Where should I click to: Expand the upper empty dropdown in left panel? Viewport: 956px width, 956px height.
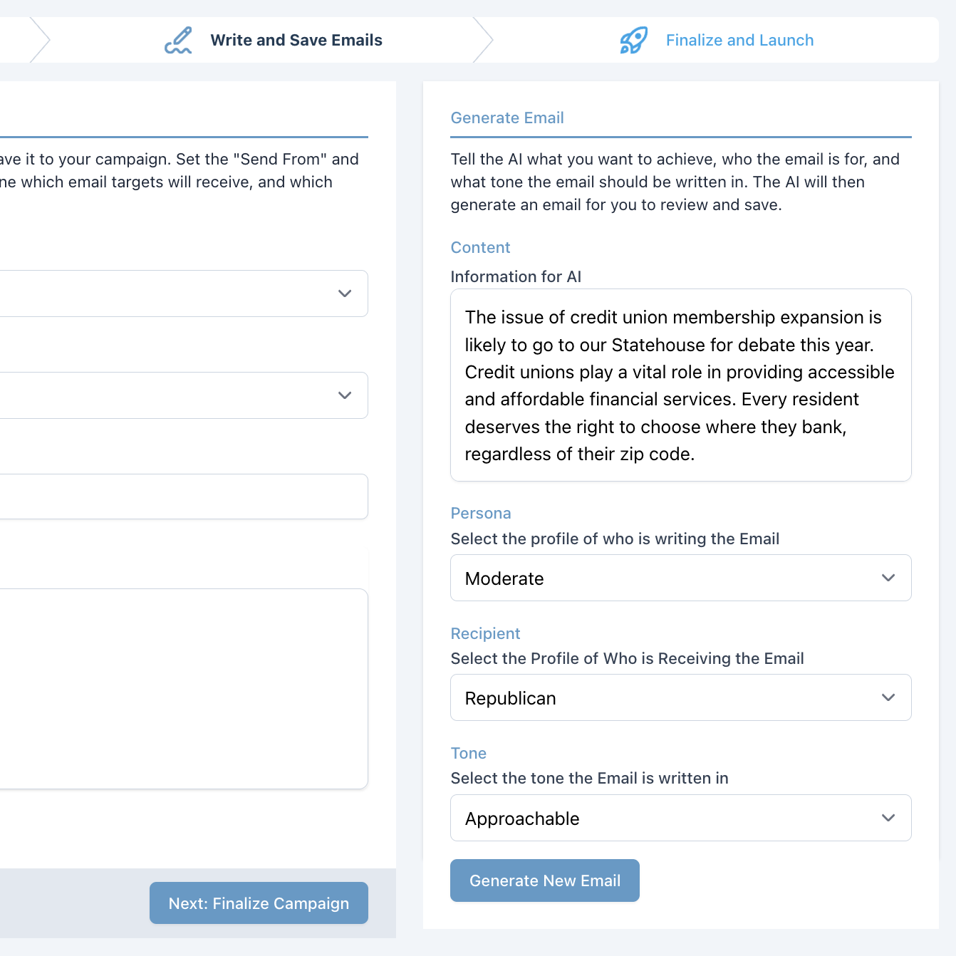tap(182, 293)
